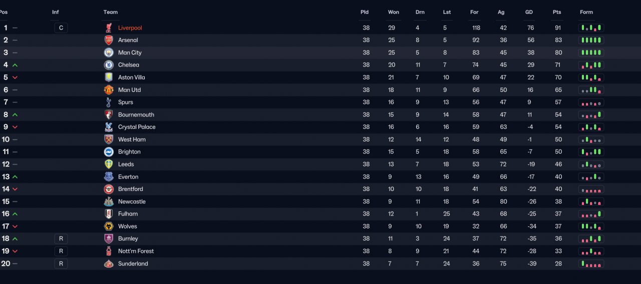
Task: Open the Bournemouth team name link
Action: (136, 114)
